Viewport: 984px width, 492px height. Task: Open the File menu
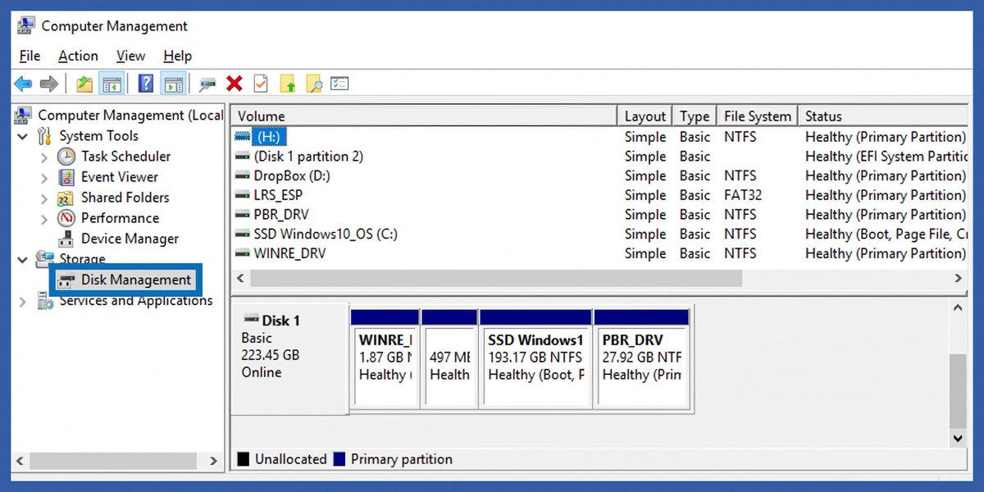[30, 56]
